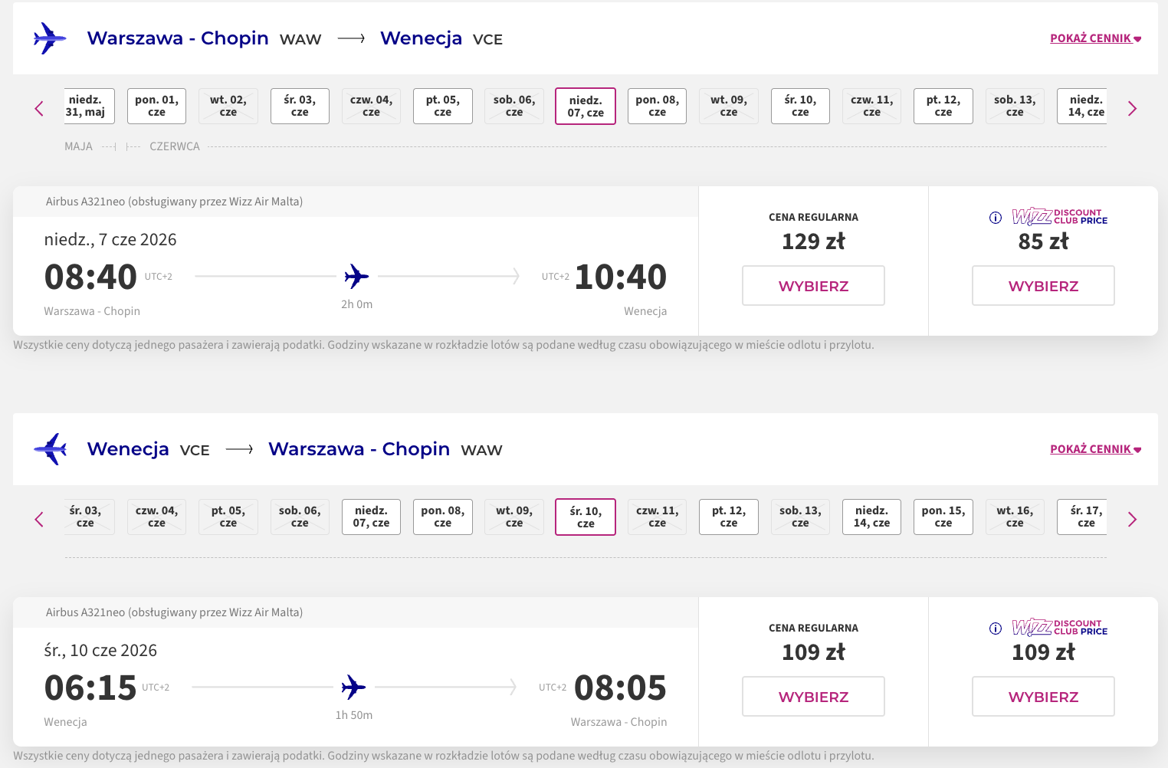Select return date pon. 15, cze
The height and width of the screenshot is (768, 1168).
point(943,517)
